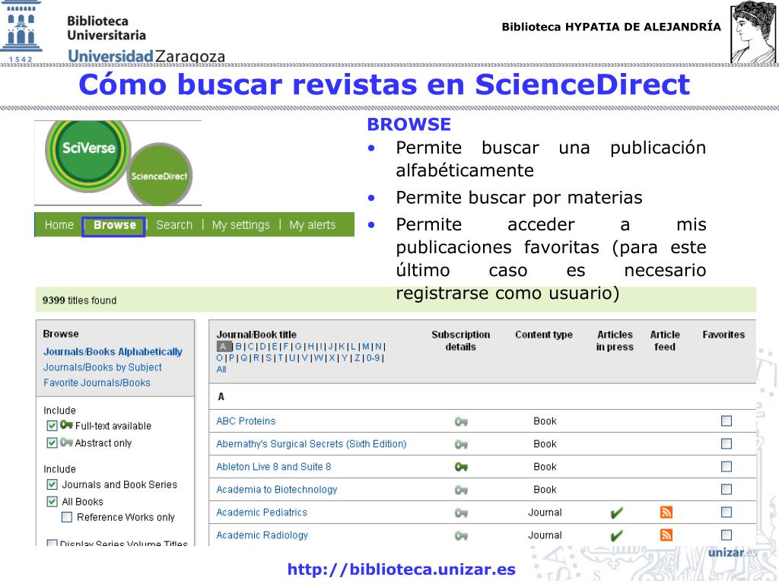Viewport: 779px width, 584px height.
Task: Open RSS article feed for Academic Pediatrics
Action: [666, 512]
